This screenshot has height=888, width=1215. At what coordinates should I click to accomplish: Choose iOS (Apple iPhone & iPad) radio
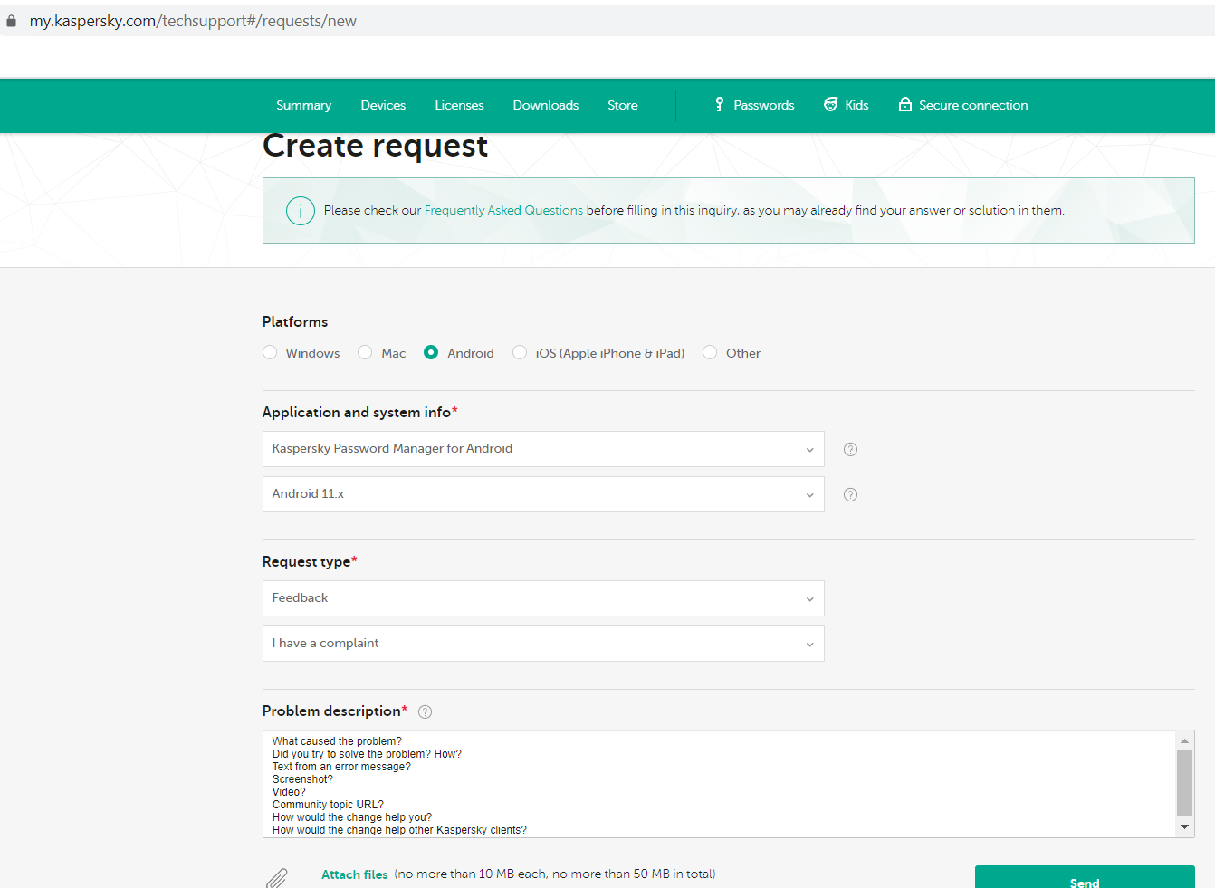pyautogui.click(x=520, y=352)
